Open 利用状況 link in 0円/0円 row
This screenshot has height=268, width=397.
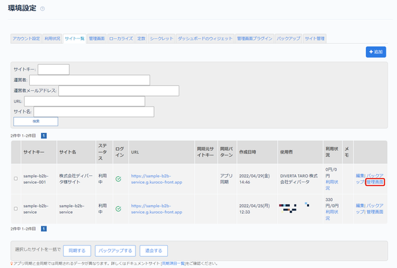[x=331, y=185]
